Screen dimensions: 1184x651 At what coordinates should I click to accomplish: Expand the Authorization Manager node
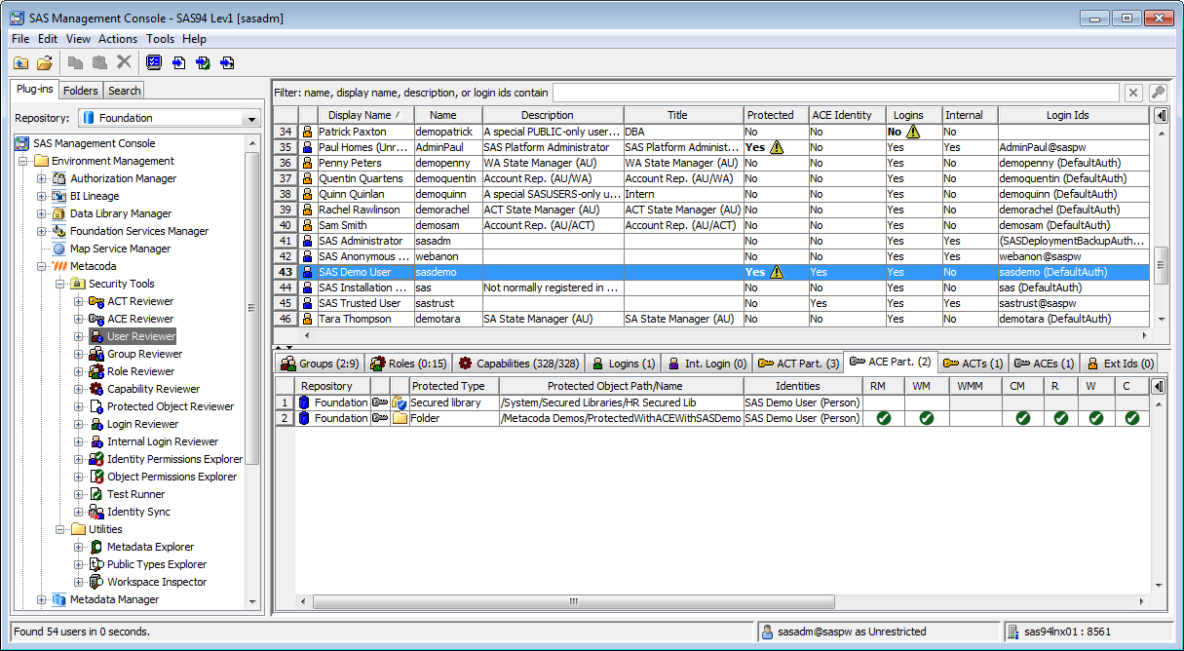tap(42, 178)
